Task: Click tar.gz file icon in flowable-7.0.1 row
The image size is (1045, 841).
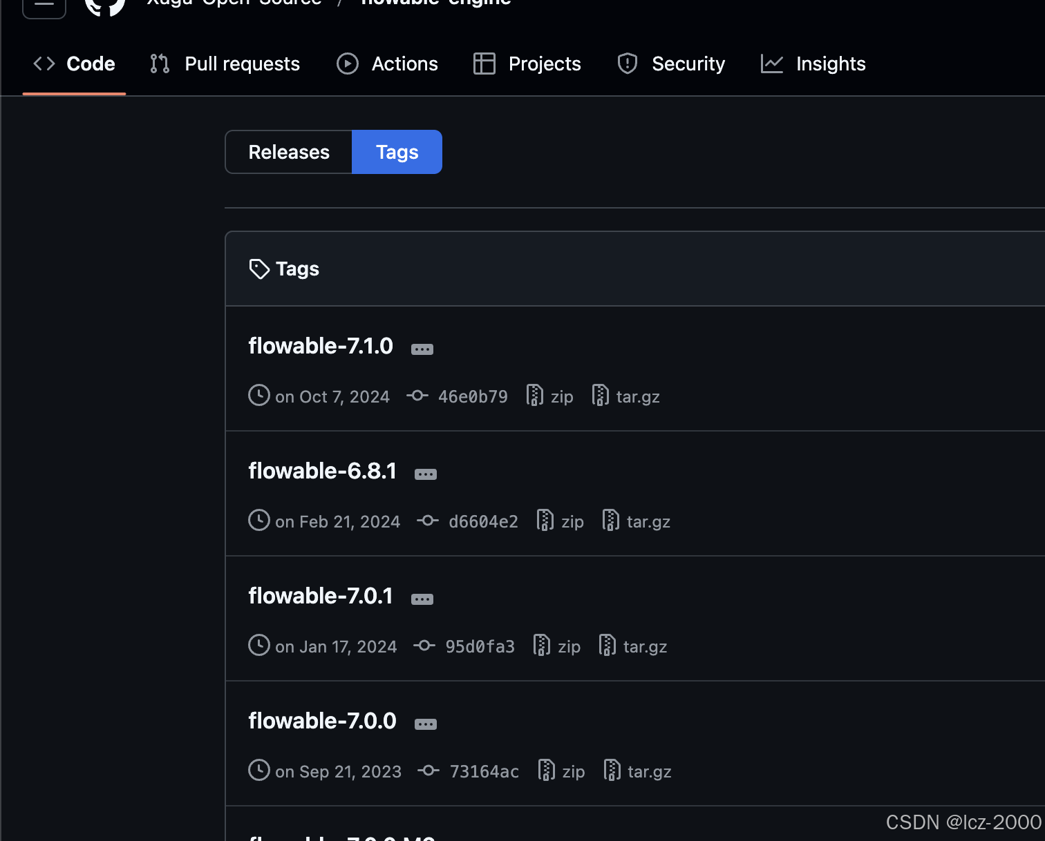Action: (x=608, y=645)
